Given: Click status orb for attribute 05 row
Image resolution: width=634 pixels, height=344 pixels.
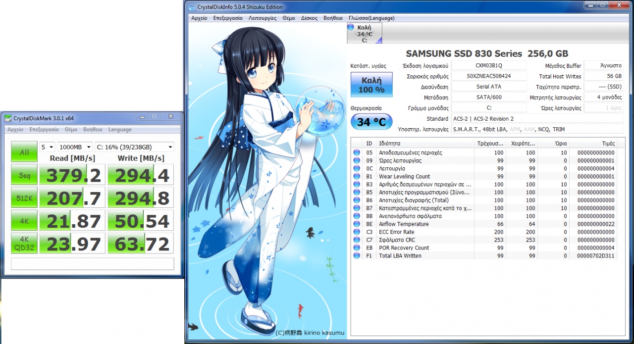Looking at the screenshot, I should point(357,152).
